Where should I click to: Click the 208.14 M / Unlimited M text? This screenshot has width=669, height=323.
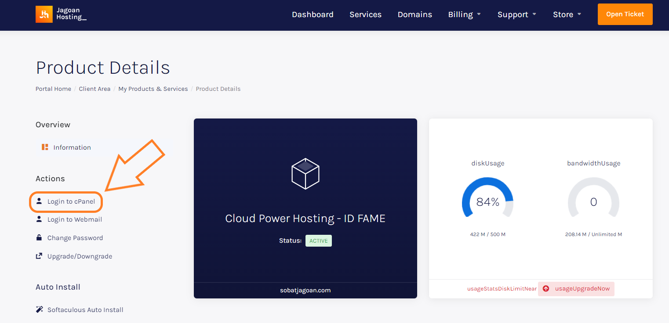[593, 234]
